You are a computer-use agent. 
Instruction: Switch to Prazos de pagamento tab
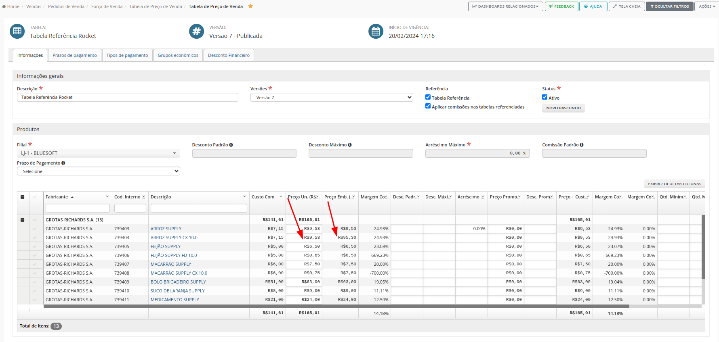75,55
